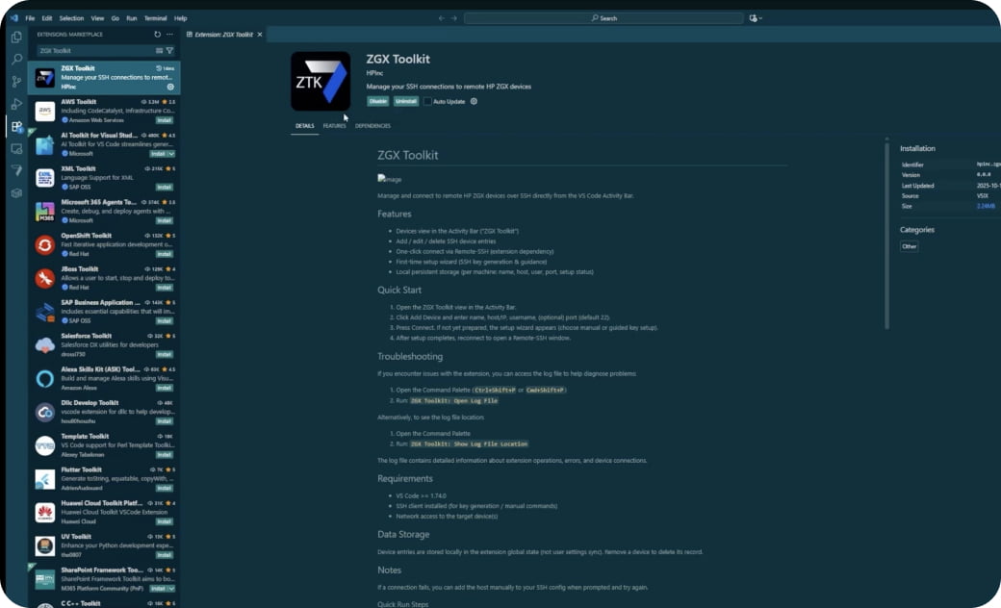Image resolution: width=1001 pixels, height=608 pixels.
Task: Click the Uninstall button
Action: pyautogui.click(x=406, y=101)
